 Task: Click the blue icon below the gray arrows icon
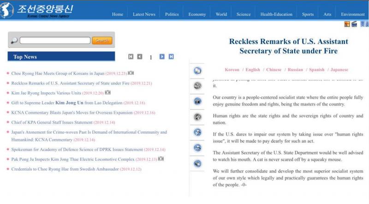pos(197,132)
